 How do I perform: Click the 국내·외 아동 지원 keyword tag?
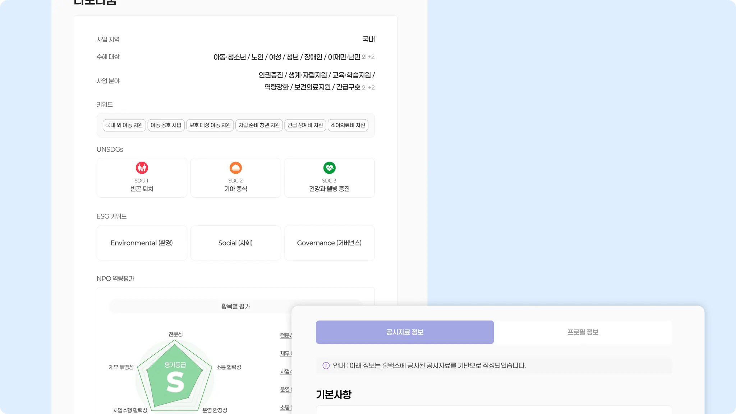(124, 125)
